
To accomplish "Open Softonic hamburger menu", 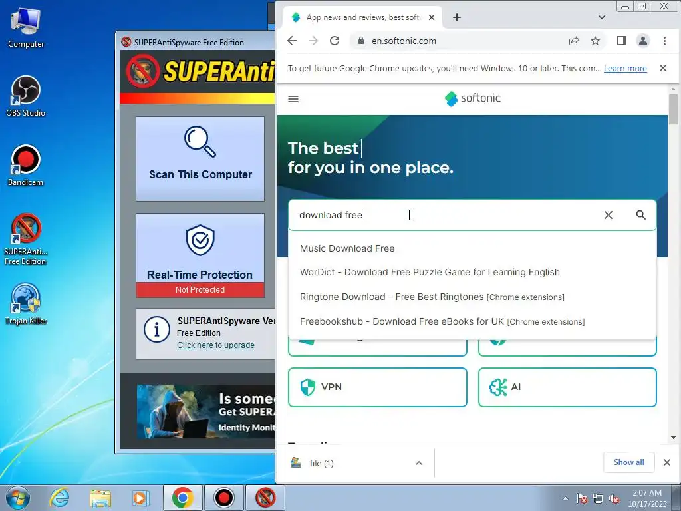I will (293, 99).
